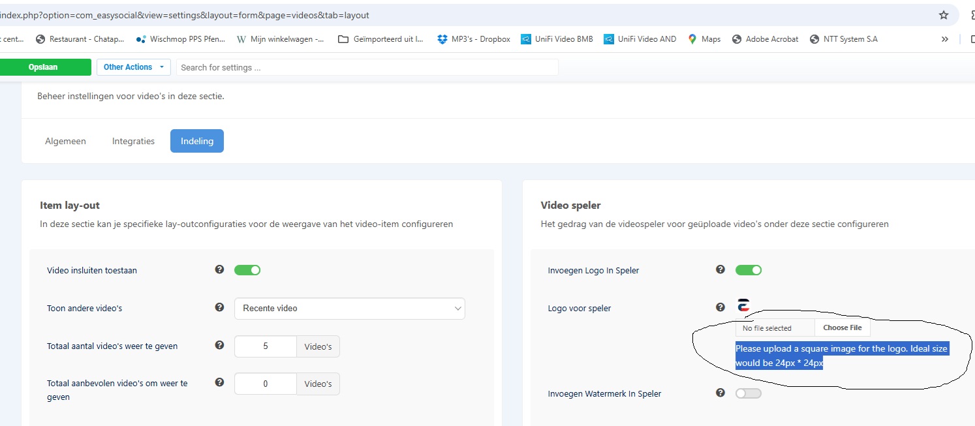Click help icon beside Invoegen Logo In Speler
Image resolution: width=975 pixels, height=426 pixels.
pos(720,269)
